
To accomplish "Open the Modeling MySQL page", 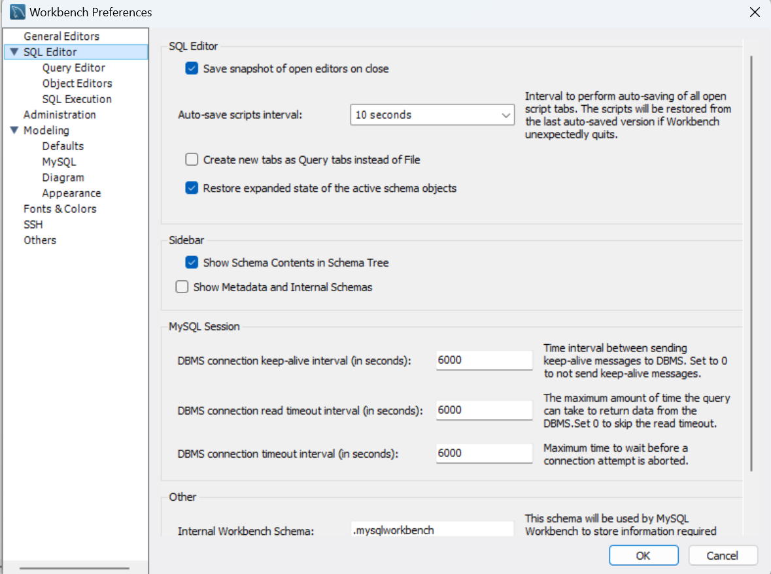I will tap(59, 162).
